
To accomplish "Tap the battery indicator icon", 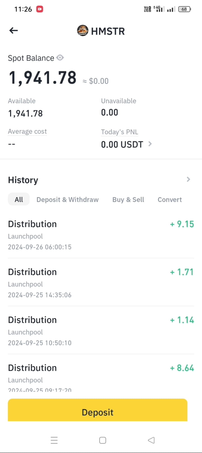I will (185, 9).
